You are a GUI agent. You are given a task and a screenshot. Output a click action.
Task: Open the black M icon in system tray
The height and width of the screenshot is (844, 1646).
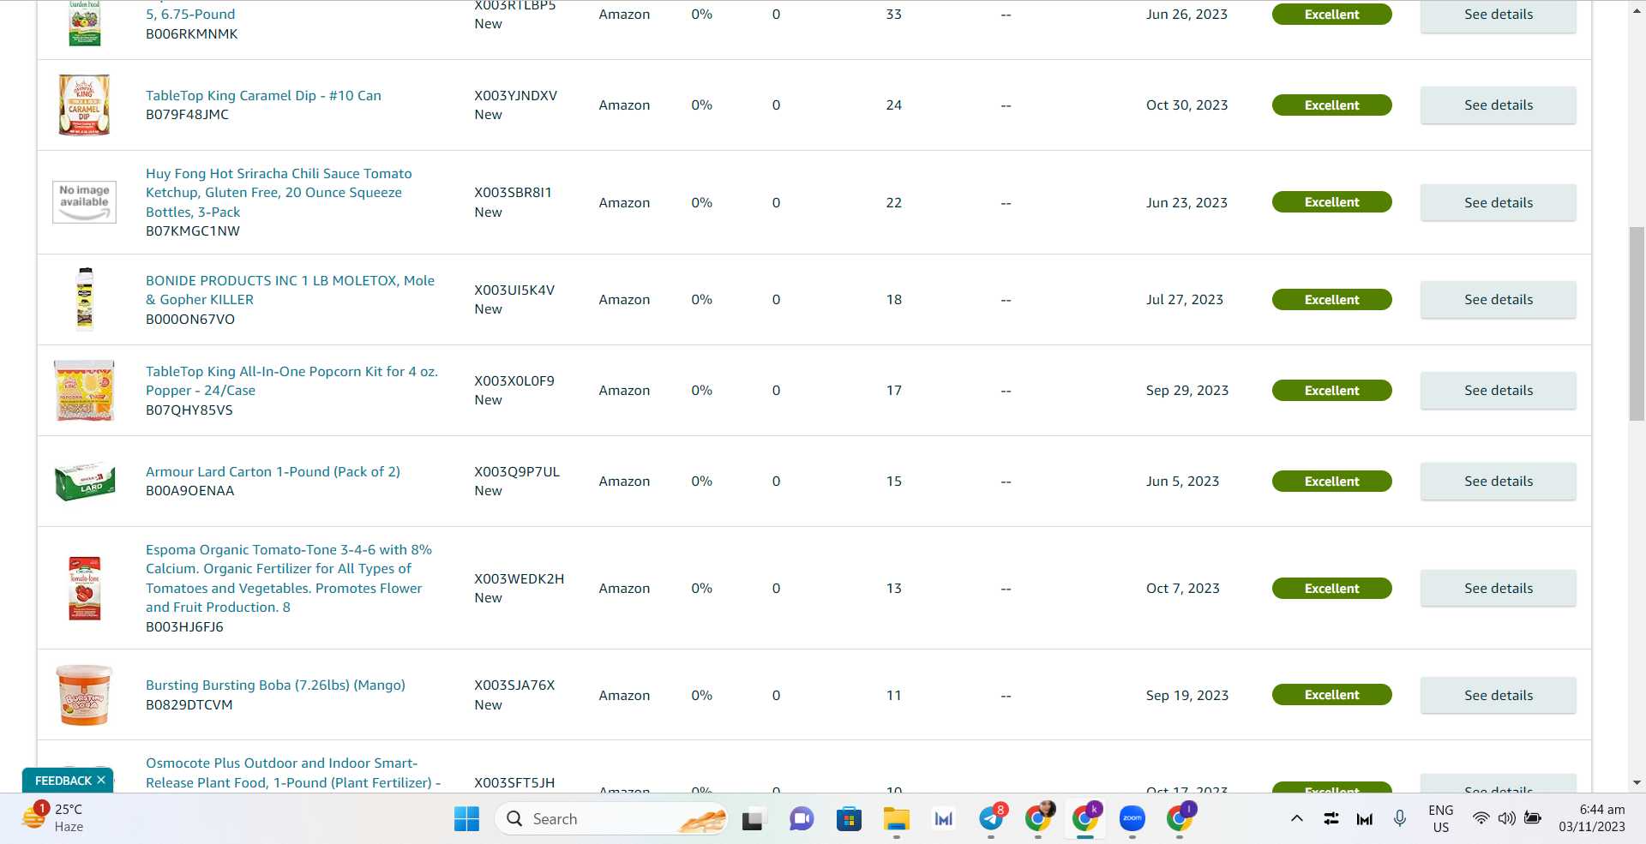tap(1365, 819)
